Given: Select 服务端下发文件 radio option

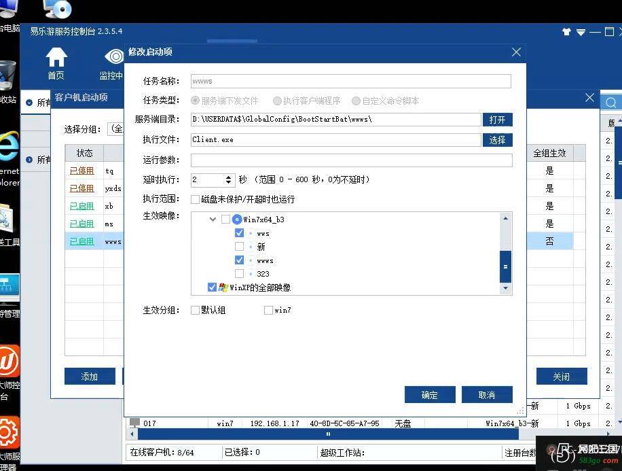Looking at the screenshot, I should (195, 101).
